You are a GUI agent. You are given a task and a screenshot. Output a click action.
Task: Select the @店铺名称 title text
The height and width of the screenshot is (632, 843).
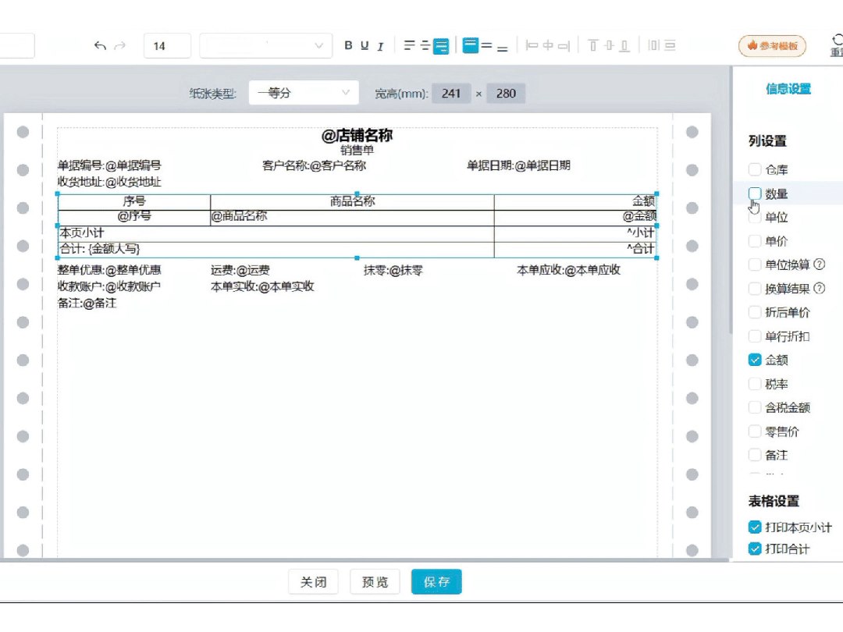[x=357, y=136]
